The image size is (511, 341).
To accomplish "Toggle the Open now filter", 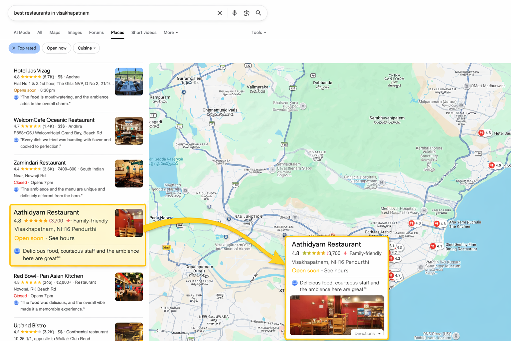I will [x=57, y=48].
